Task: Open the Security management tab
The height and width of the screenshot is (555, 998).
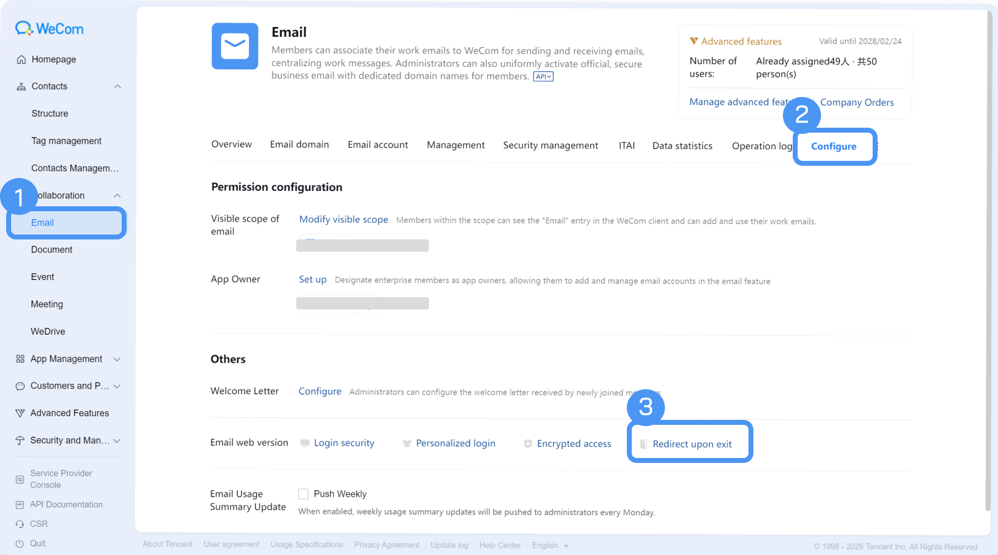Action: [551, 146]
